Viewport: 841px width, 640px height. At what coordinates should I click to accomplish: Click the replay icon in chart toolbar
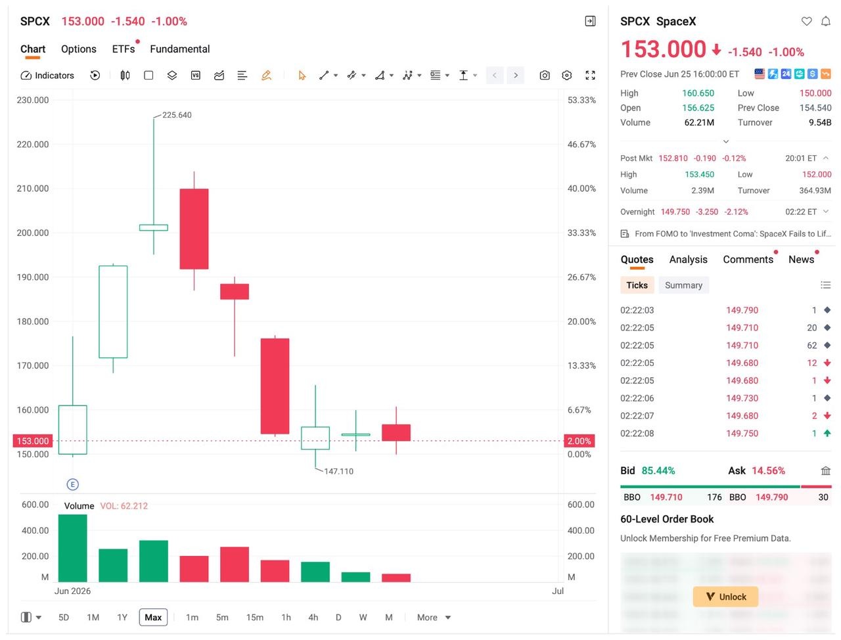(95, 76)
